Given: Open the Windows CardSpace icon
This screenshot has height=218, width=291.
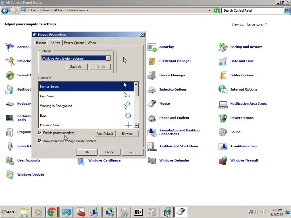Looking at the screenshot, I should click(81, 161).
